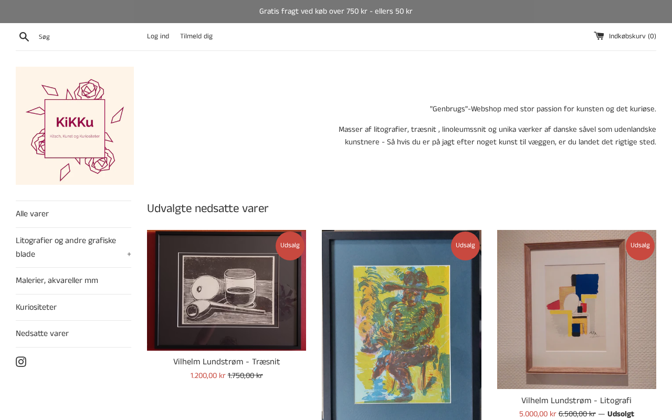Click Udsalg badge on yellow figure print

click(x=465, y=246)
